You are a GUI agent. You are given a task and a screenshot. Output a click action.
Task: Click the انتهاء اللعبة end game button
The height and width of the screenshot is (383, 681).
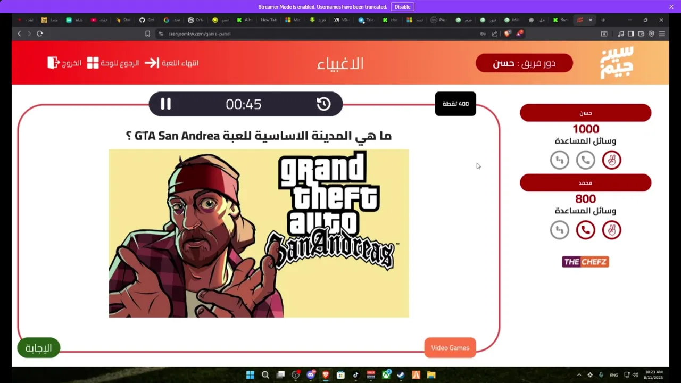click(171, 63)
